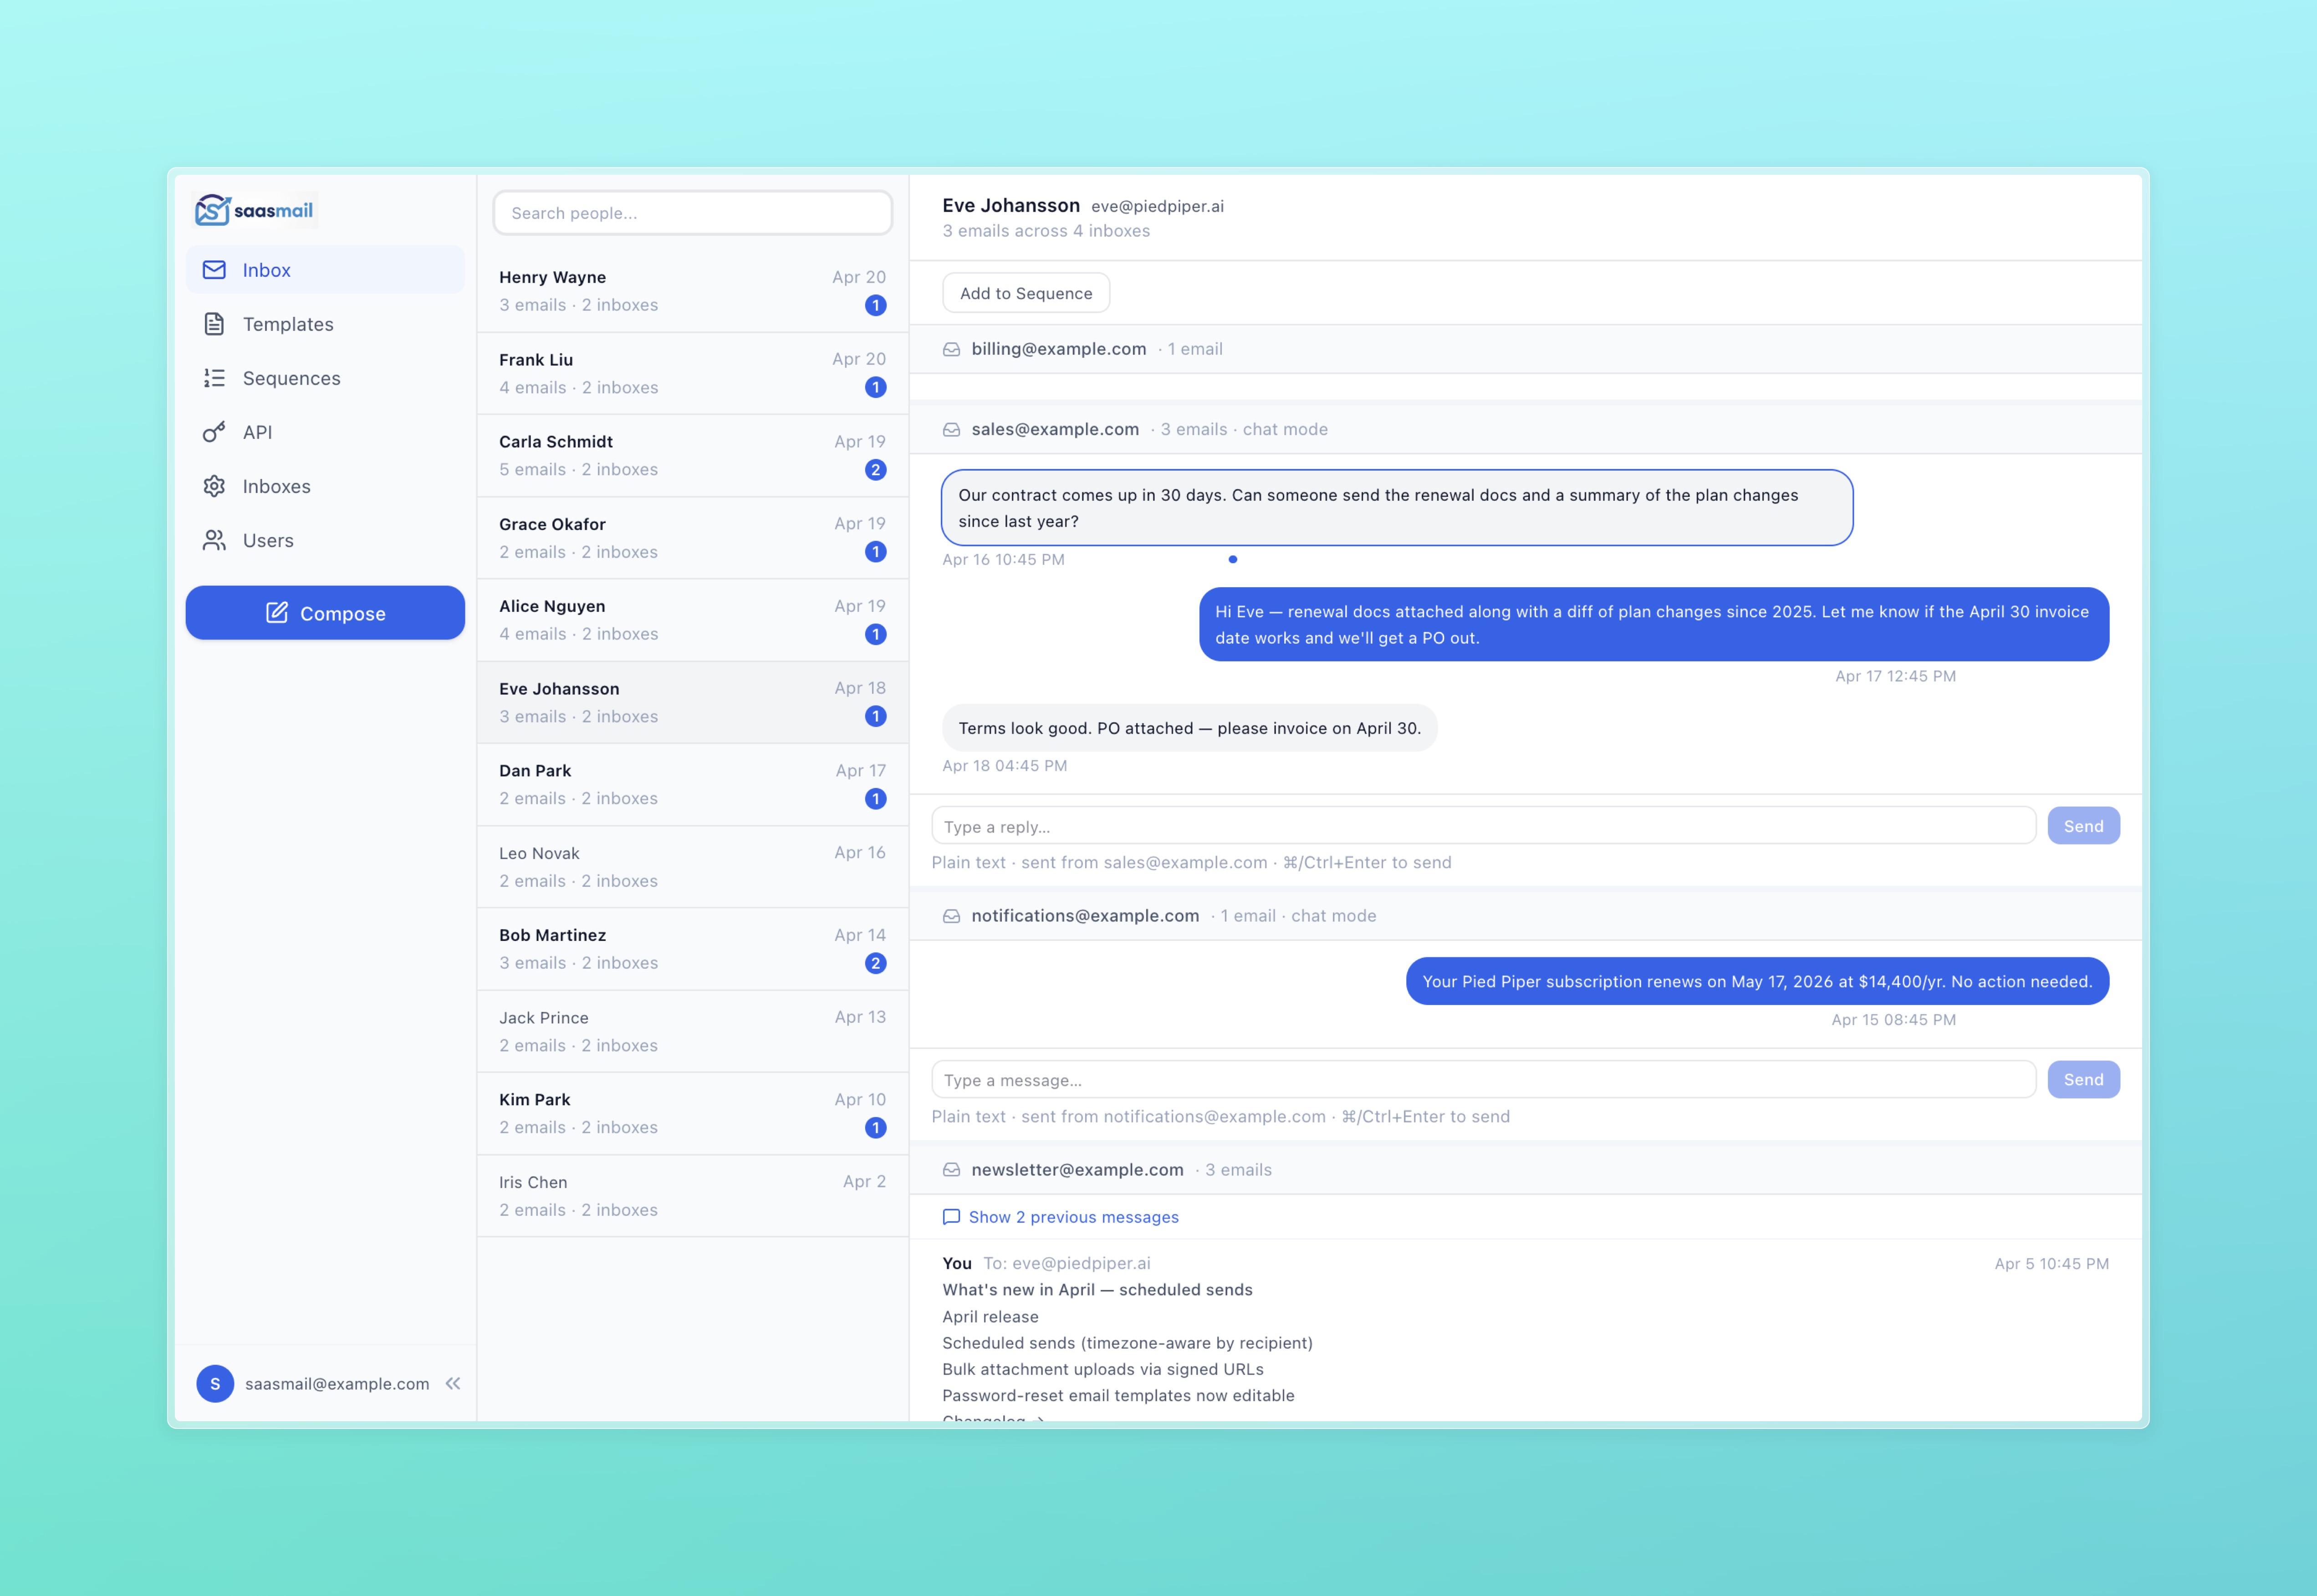Collapse the newsletter@example.com section header
Image resolution: width=2317 pixels, height=1596 pixels.
tap(1077, 1169)
